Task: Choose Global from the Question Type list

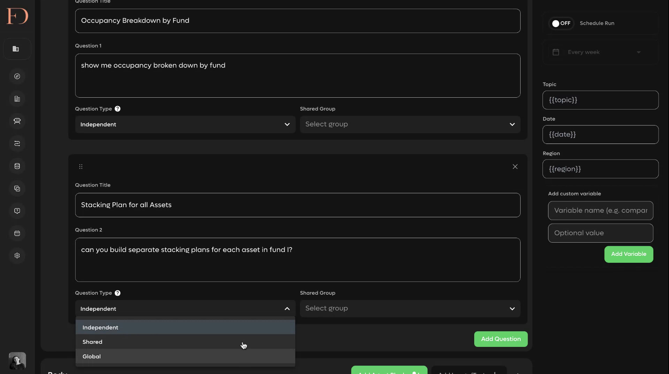Action: click(x=185, y=357)
